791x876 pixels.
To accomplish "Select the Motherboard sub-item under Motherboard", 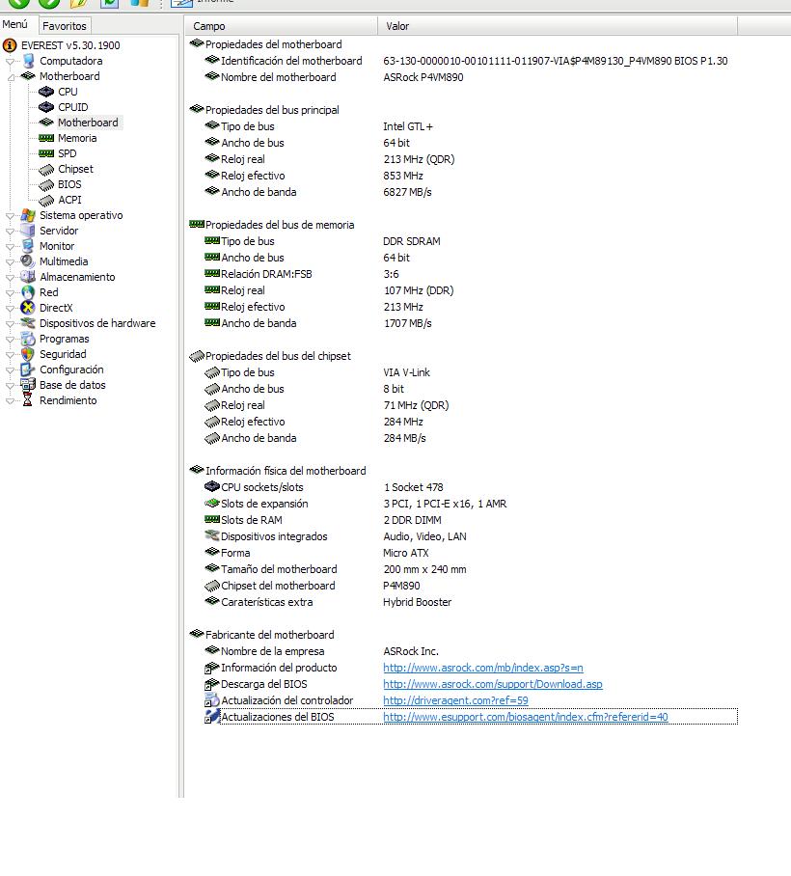I will [88, 123].
